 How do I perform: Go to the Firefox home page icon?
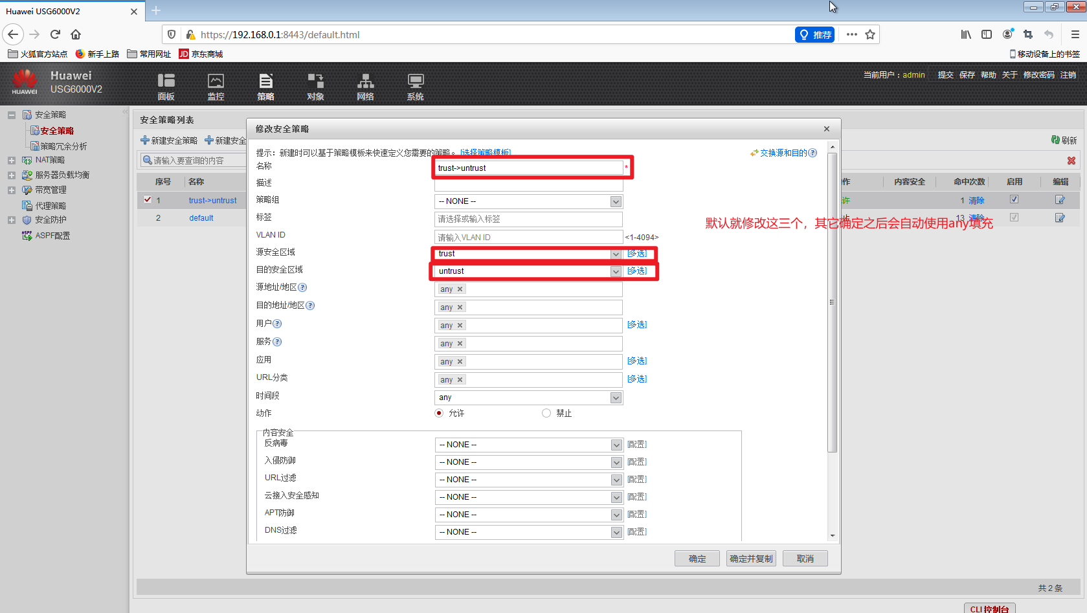coord(76,34)
